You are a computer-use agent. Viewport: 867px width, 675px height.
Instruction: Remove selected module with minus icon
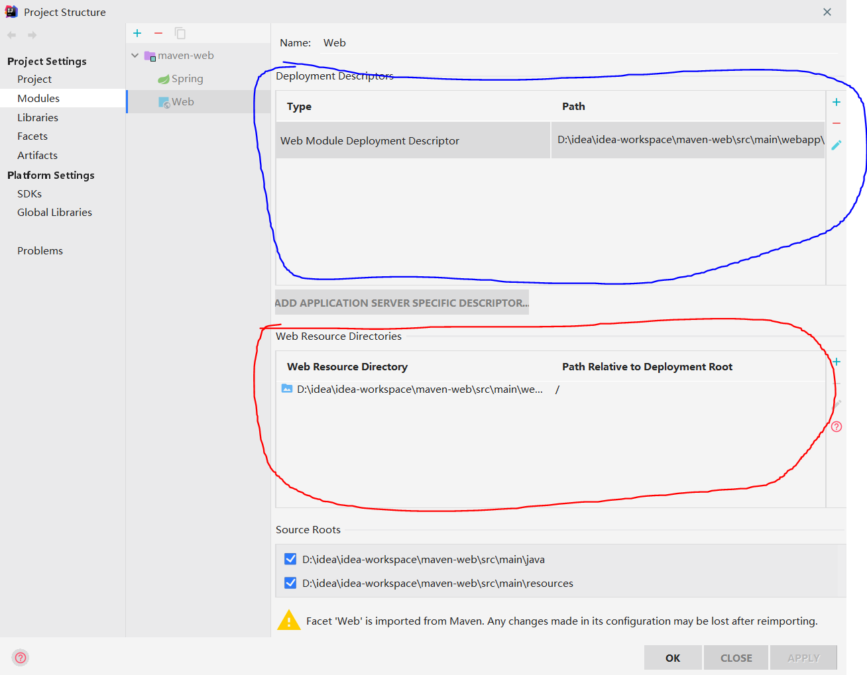pyautogui.click(x=158, y=33)
